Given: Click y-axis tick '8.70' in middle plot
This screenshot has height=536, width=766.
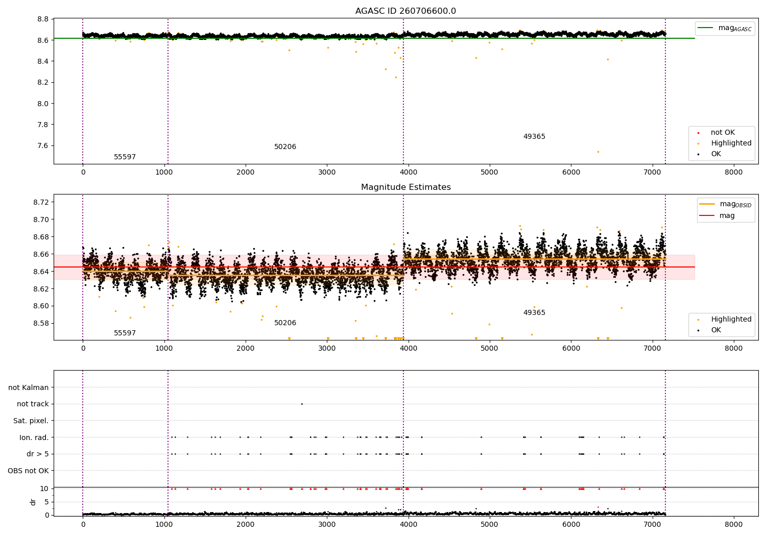Looking at the screenshot, I should (x=41, y=220).
